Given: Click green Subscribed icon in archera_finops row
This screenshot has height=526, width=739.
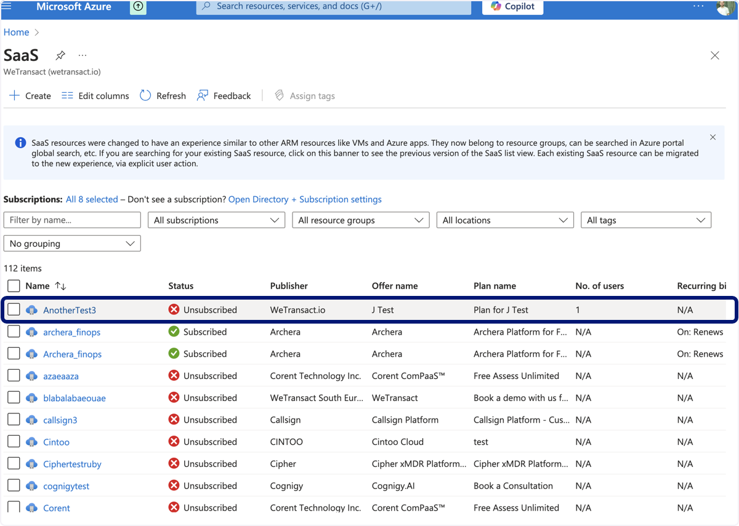Looking at the screenshot, I should [x=174, y=332].
